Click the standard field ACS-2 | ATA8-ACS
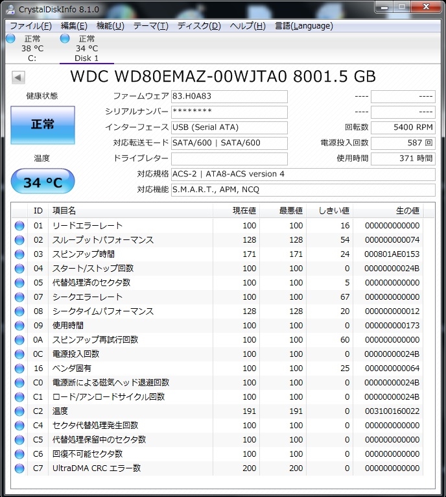Viewport: 446px width, 497px height. pos(303,174)
